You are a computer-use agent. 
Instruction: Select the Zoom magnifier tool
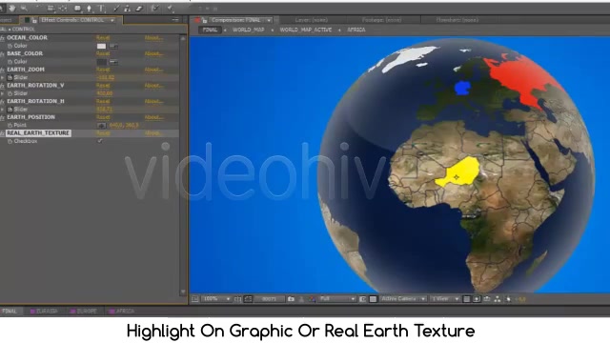[24, 8]
